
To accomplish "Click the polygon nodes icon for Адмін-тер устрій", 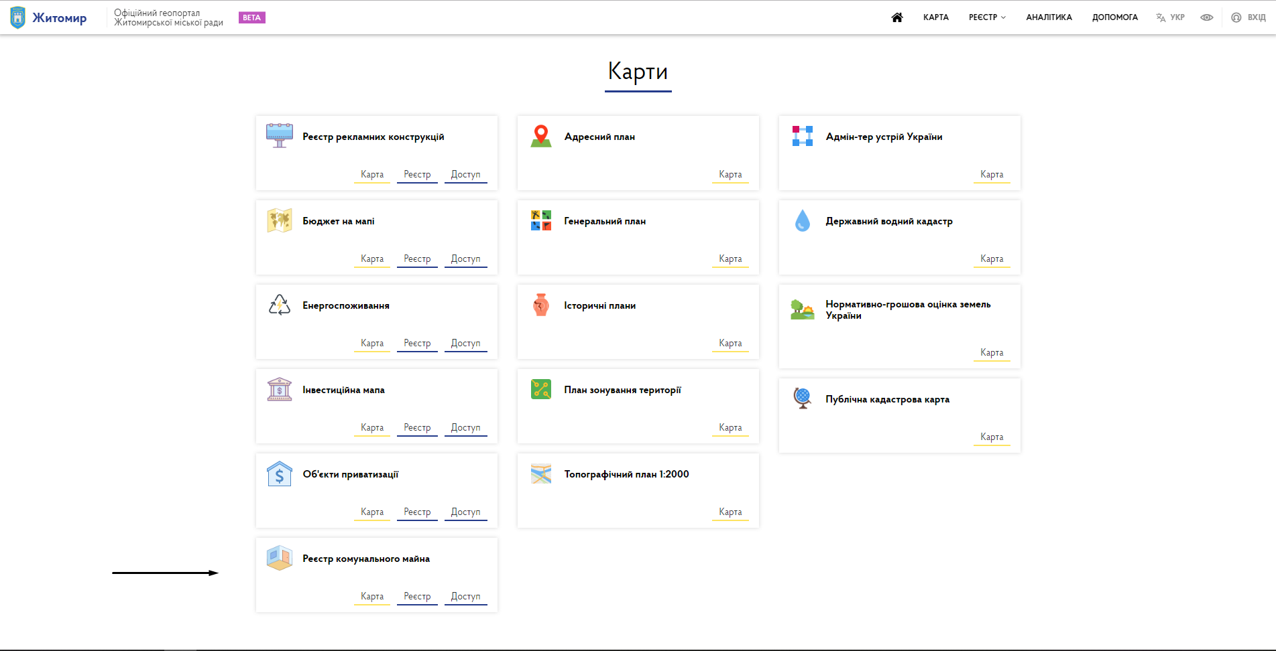I will (x=803, y=136).
